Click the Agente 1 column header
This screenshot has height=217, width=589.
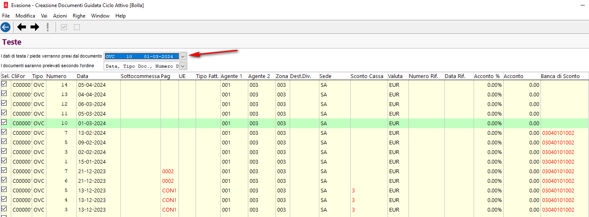tap(234, 76)
